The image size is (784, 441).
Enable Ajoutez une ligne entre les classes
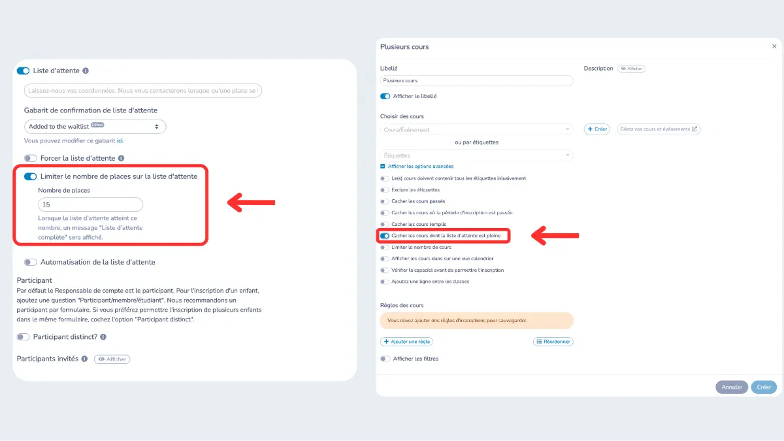pos(385,282)
